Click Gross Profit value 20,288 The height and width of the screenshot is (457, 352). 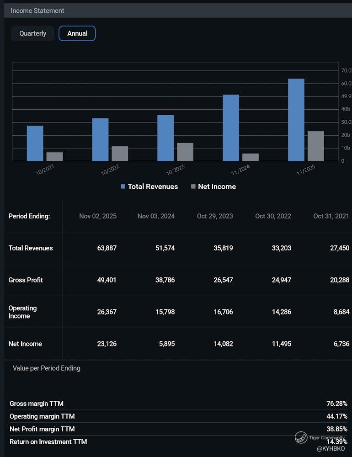(340, 280)
